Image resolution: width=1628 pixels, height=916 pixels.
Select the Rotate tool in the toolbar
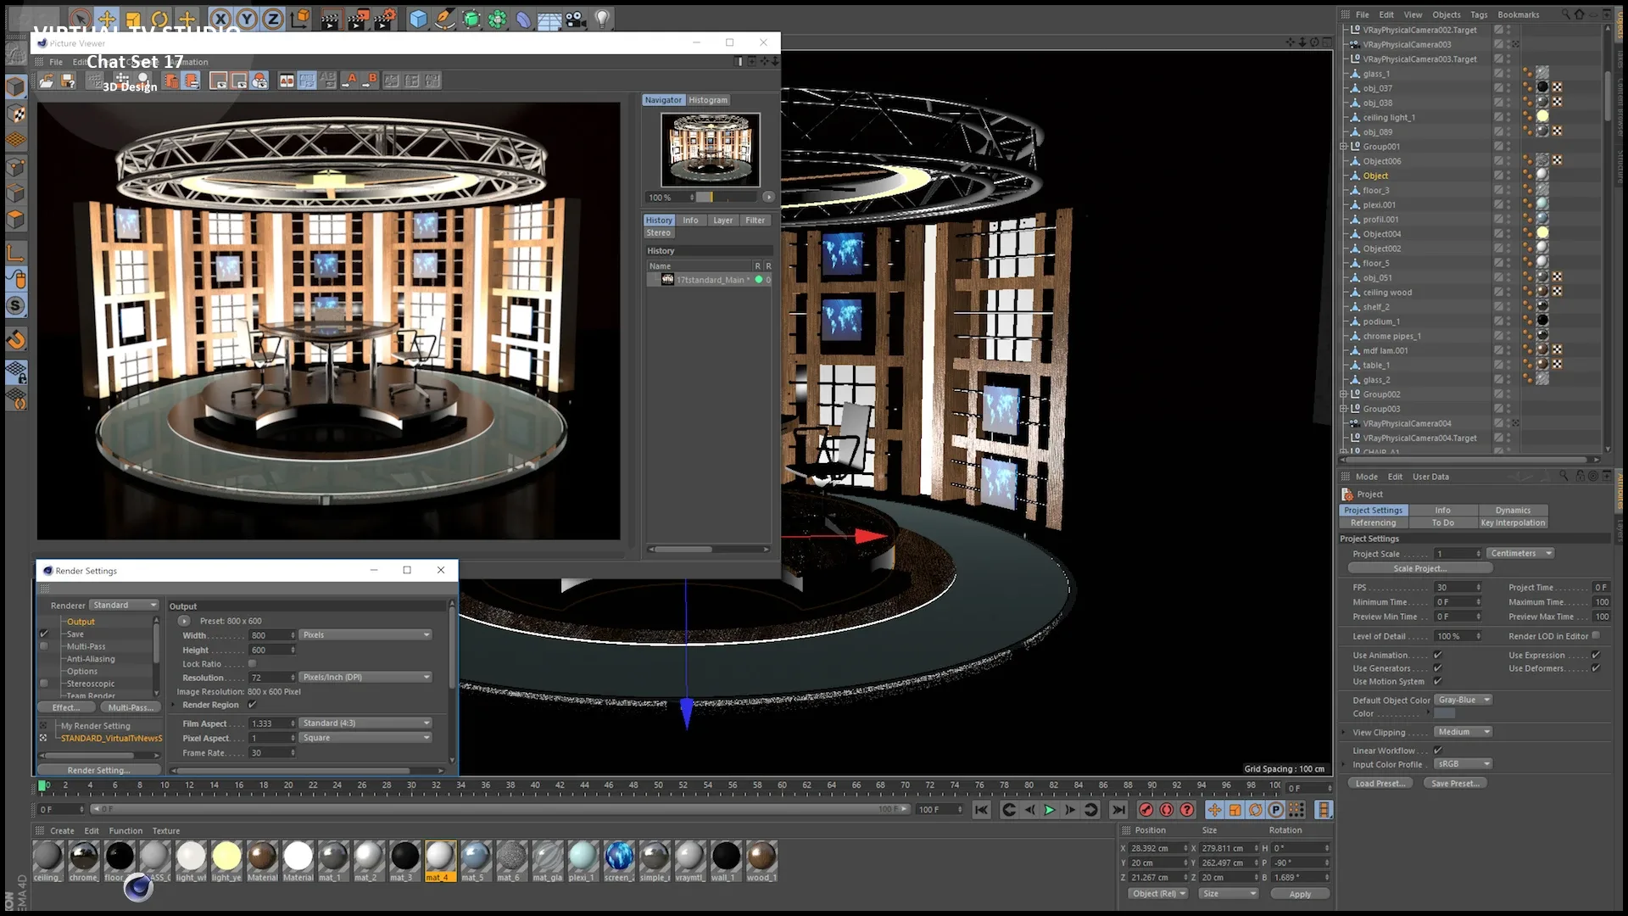pyautogui.click(x=159, y=18)
